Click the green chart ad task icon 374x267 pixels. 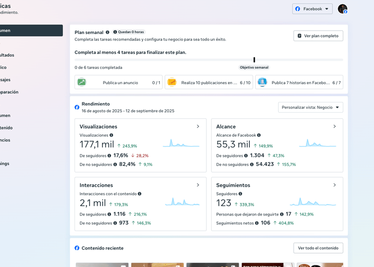(82, 82)
